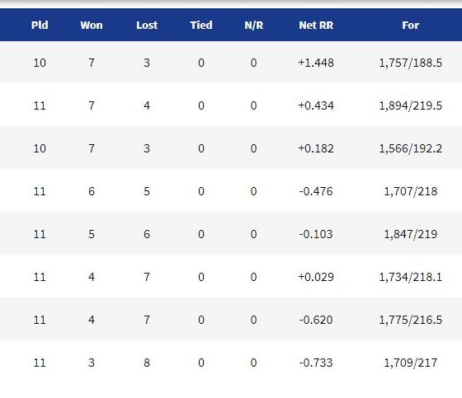Image resolution: width=462 pixels, height=398 pixels.
Task: Select the +0.182 net run rate value
Action: coord(316,148)
